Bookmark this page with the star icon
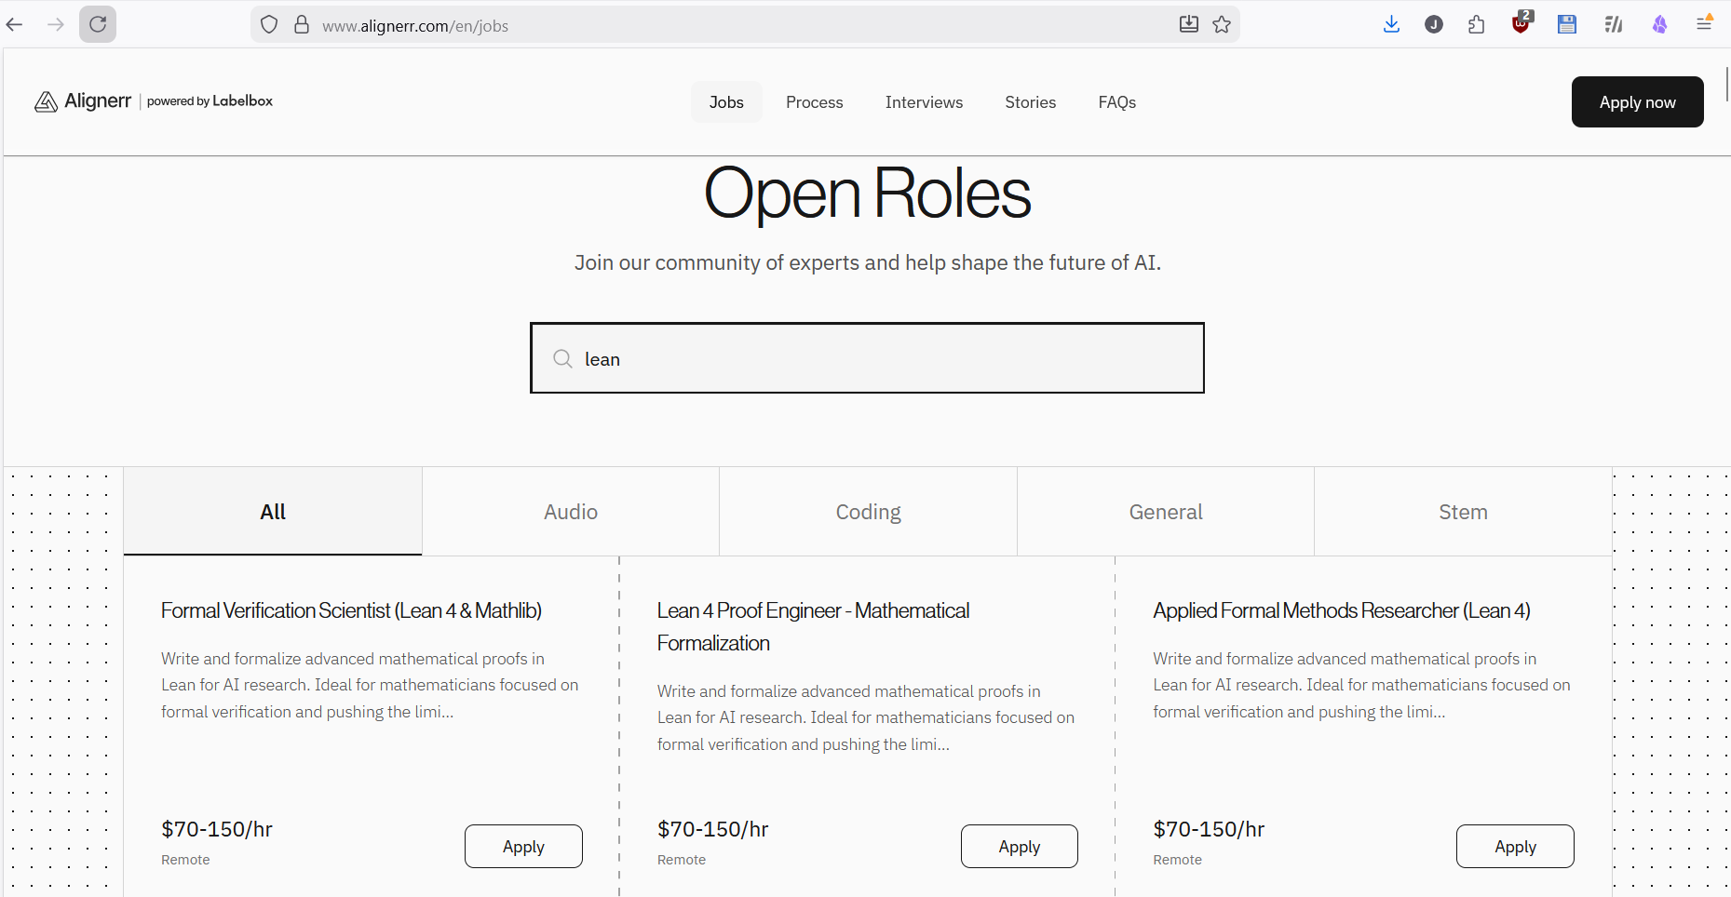 point(1222,24)
